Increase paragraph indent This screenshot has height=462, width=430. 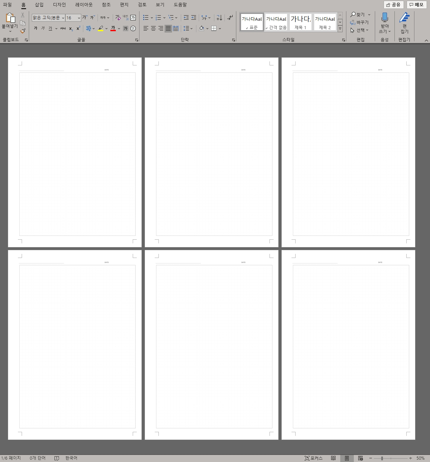point(194,18)
